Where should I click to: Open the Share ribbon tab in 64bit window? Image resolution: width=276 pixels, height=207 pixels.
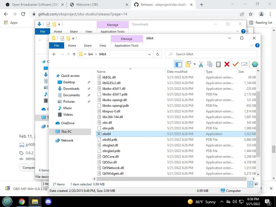tap(88, 45)
